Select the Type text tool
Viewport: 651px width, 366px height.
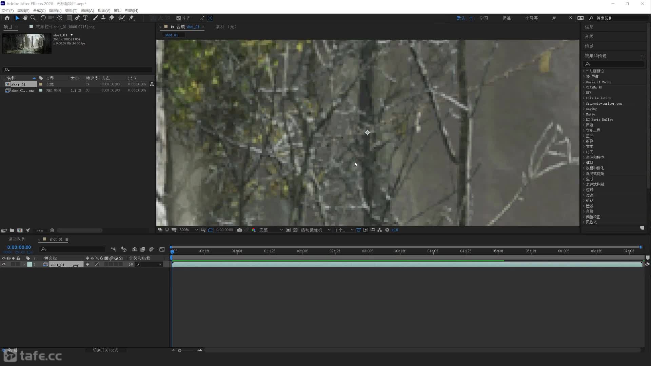[85, 18]
